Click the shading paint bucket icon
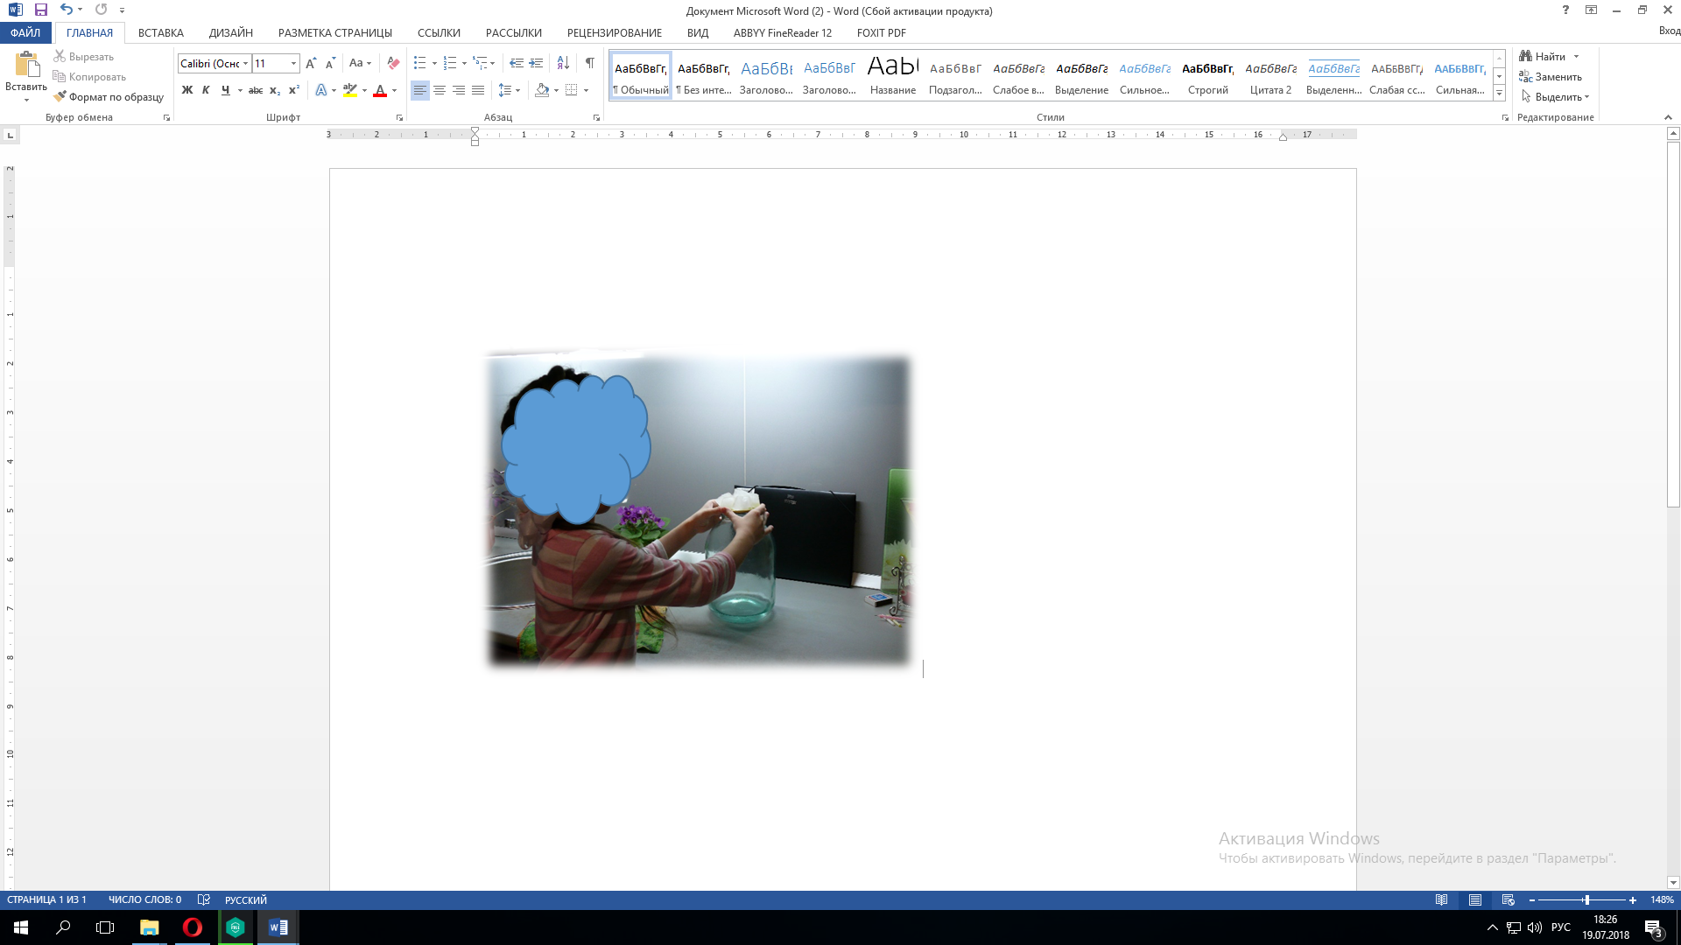Image resolution: width=1681 pixels, height=945 pixels. pos(542,90)
